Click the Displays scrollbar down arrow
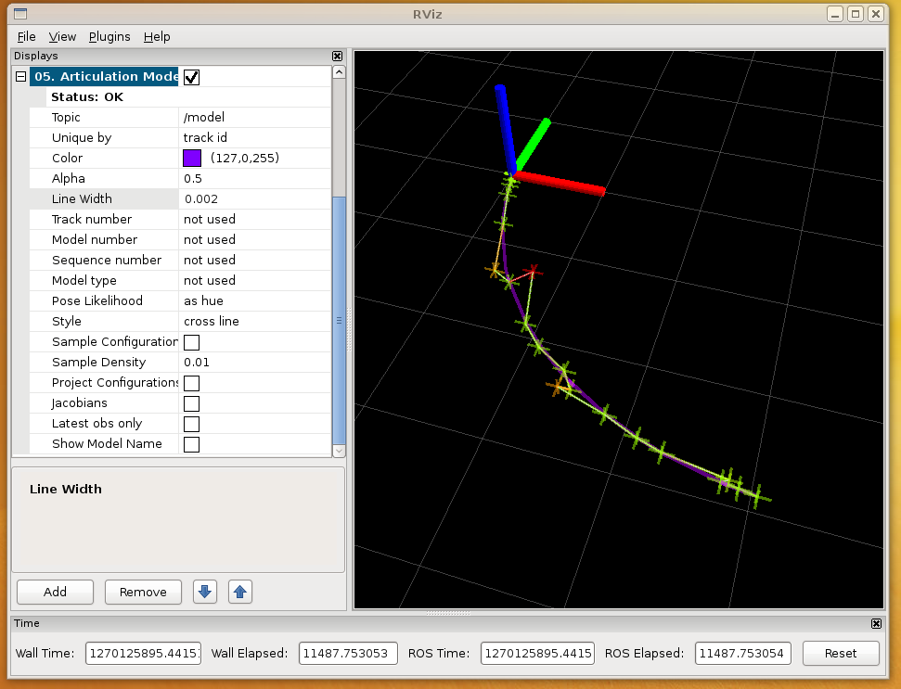Screen dimensions: 901x689 point(339,452)
